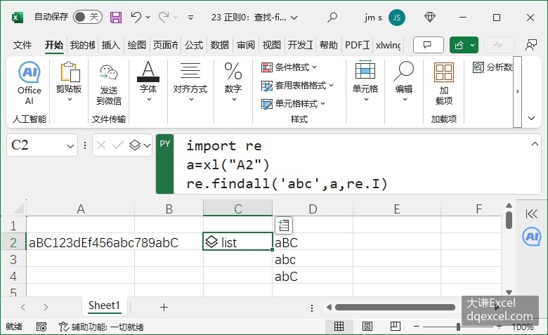Open the search magnifier in title bar
Viewport: 548px width, 335px height.
point(332,17)
